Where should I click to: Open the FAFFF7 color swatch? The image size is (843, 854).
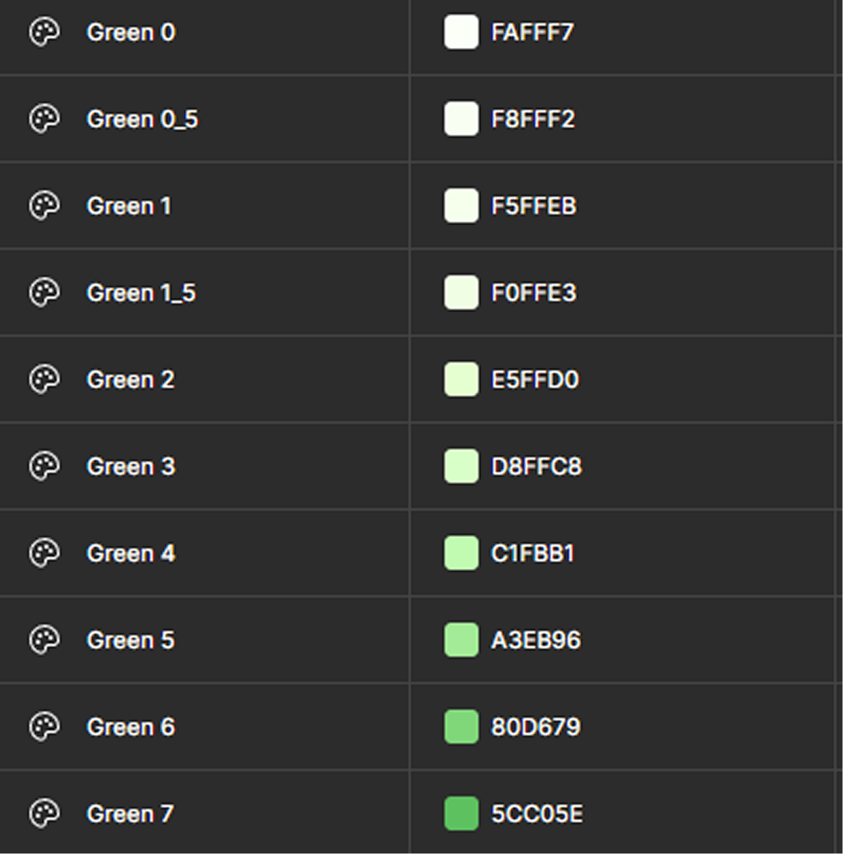(x=461, y=32)
